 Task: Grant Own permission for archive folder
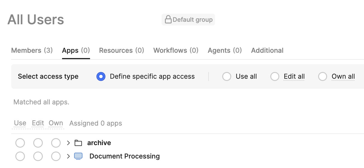pos(56,143)
